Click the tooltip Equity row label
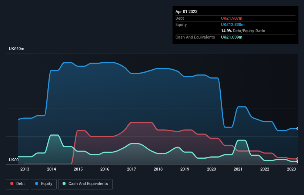 181,24
